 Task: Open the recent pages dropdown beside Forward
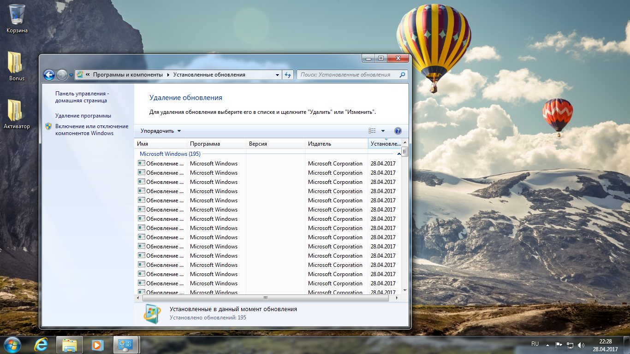[x=71, y=75]
